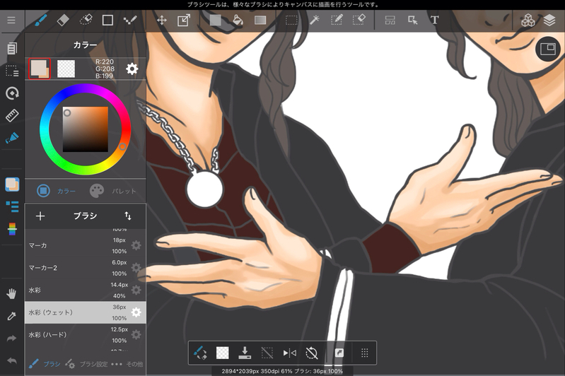565x376 pixels.
Task: Pick a shade in saturation square
Action: pos(86,129)
